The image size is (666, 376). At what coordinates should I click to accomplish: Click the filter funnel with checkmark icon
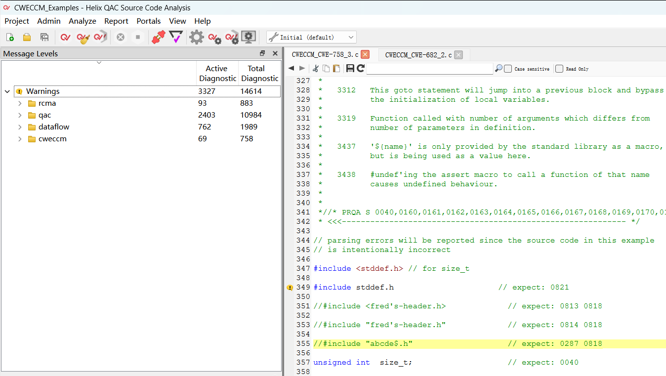175,37
